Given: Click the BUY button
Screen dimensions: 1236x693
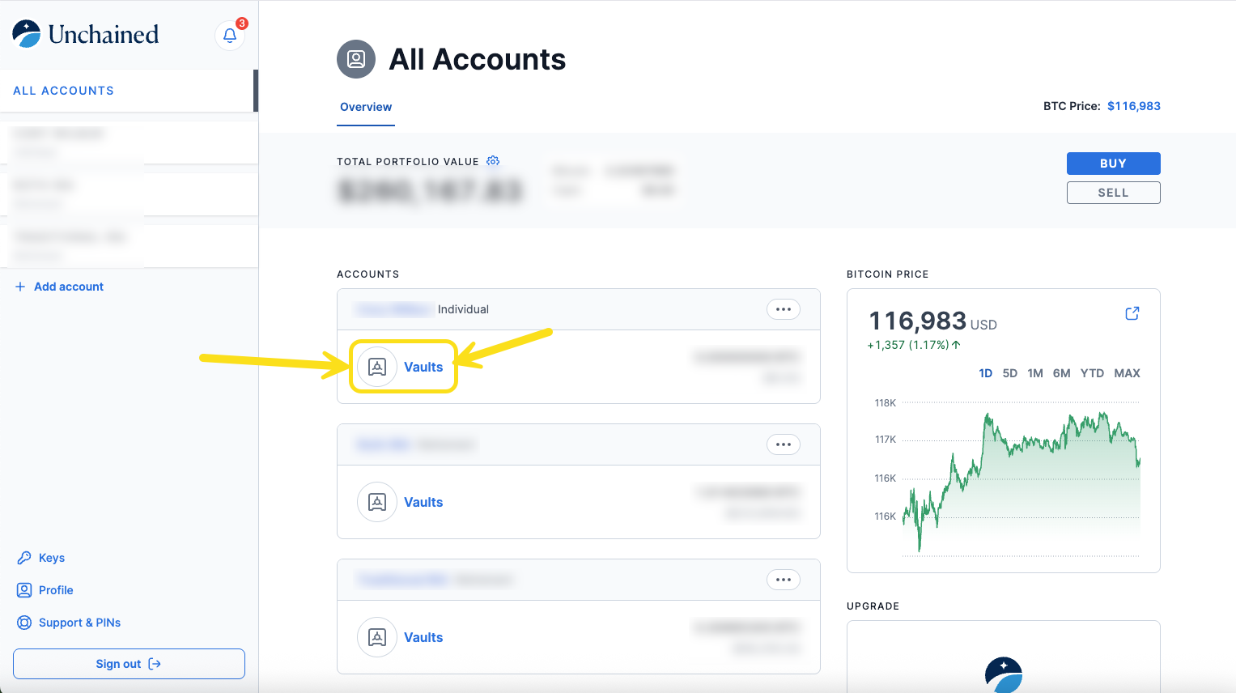Looking at the screenshot, I should 1113,164.
